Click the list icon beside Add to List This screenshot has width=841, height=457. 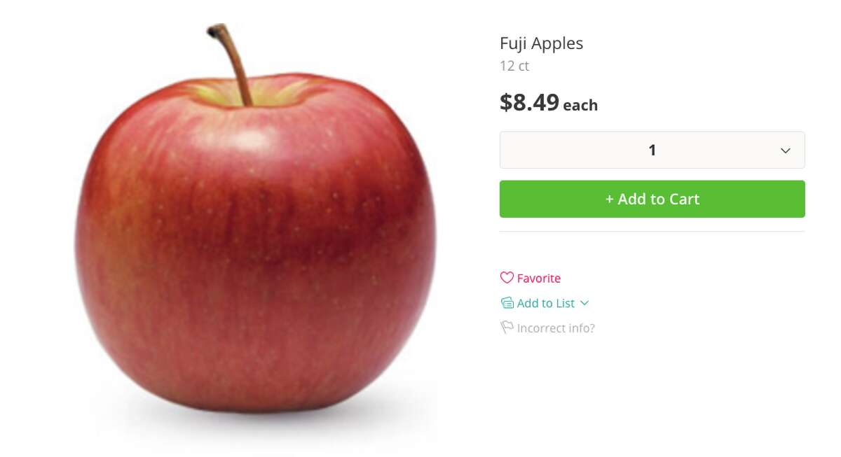coord(507,303)
